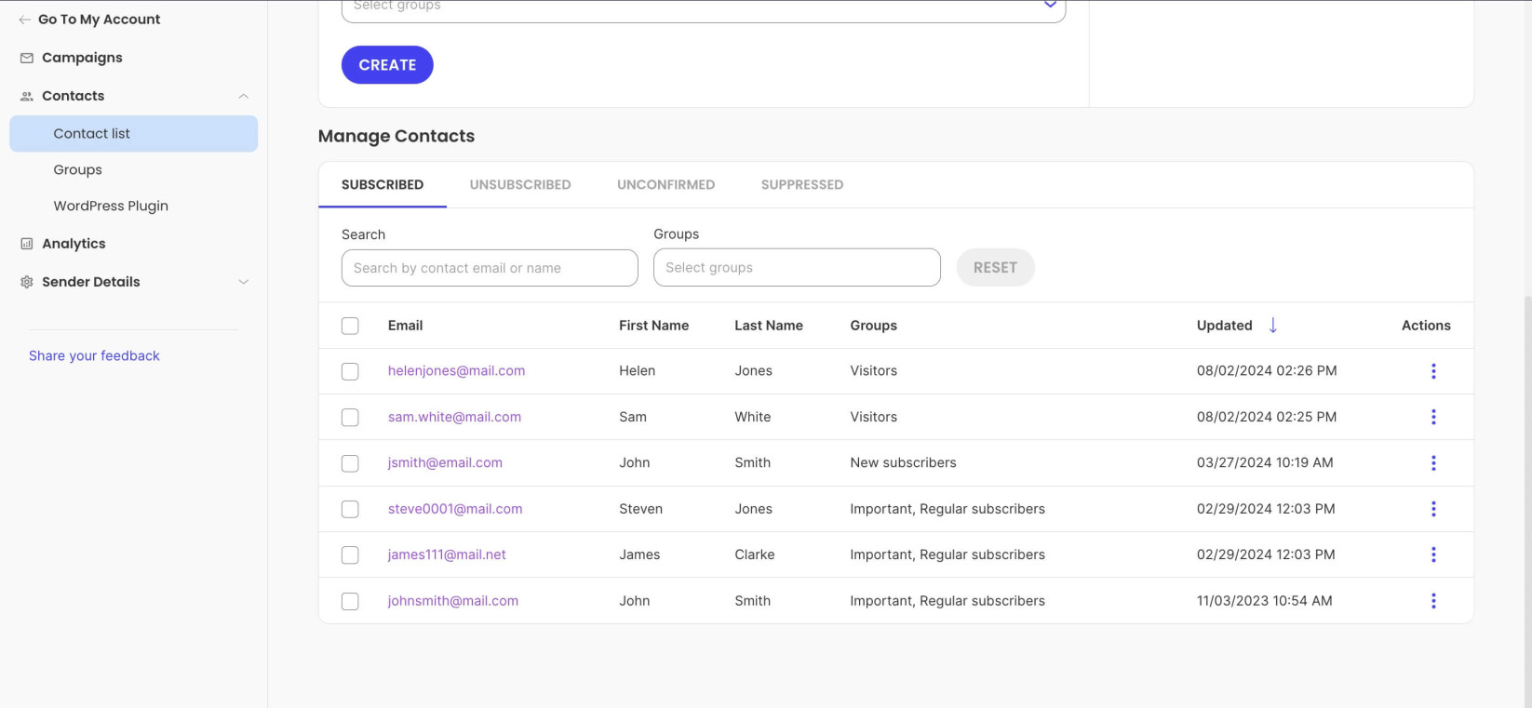
Task: Open WordPress Plugin in the sidebar
Action: (x=111, y=207)
